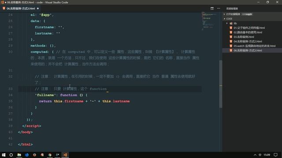Switch to the 06 html editor tab
This screenshot has width=282, height=158.
21,8
